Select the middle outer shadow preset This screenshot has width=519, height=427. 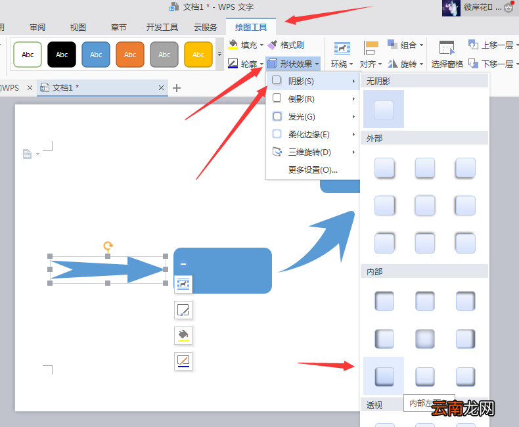[425, 206]
